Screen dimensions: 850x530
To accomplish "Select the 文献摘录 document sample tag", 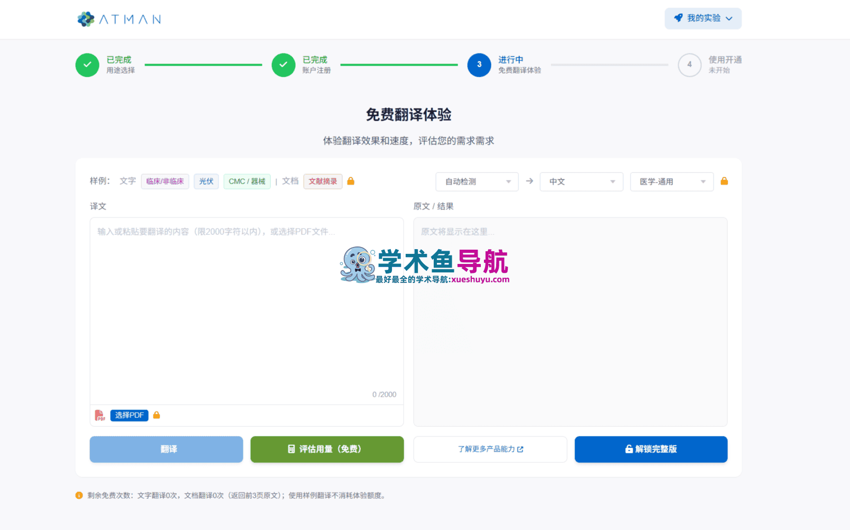I will click(323, 181).
